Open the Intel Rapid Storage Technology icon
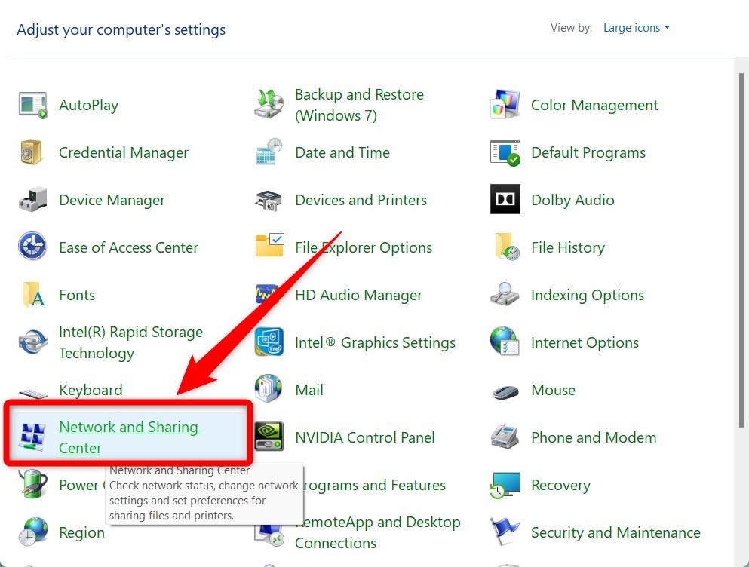Screen dimensions: 749x567 click(x=33, y=342)
